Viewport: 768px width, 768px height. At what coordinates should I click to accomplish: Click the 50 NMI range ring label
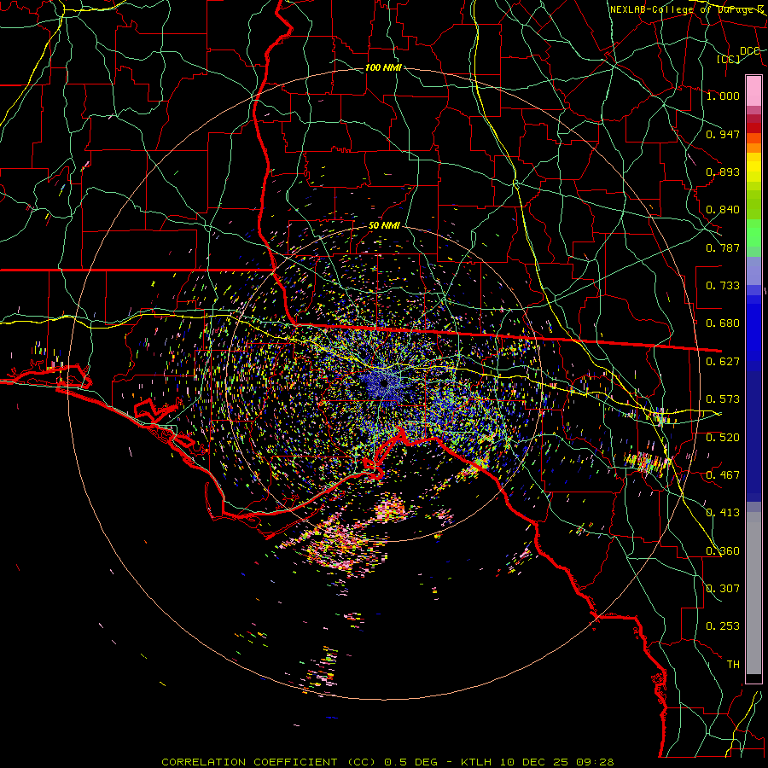[384, 225]
